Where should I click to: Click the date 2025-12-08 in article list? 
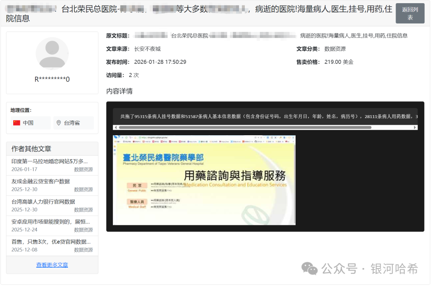click(x=24, y=250)
